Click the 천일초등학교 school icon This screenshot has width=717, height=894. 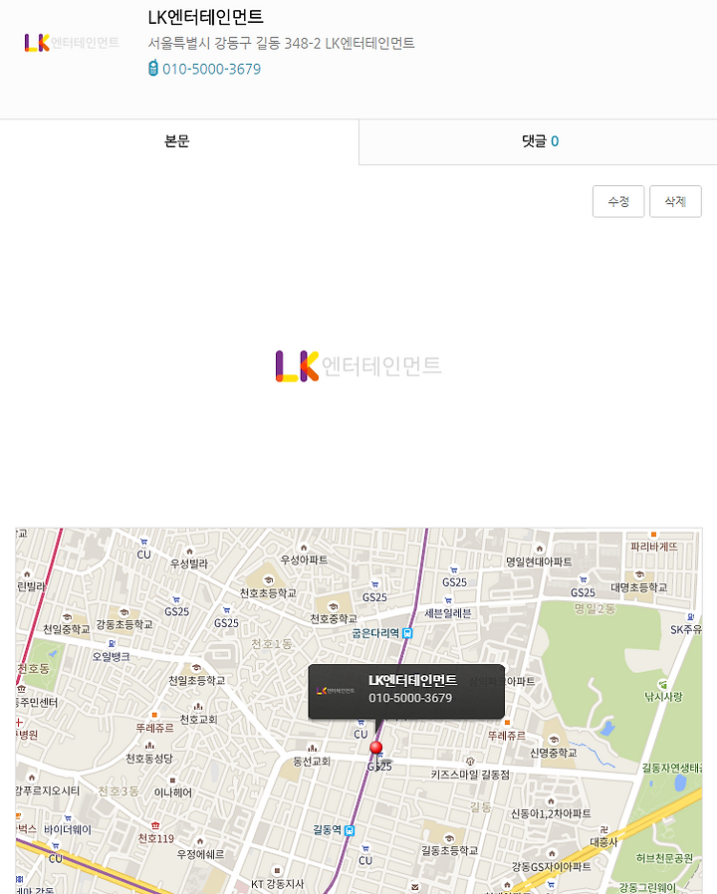196,668
